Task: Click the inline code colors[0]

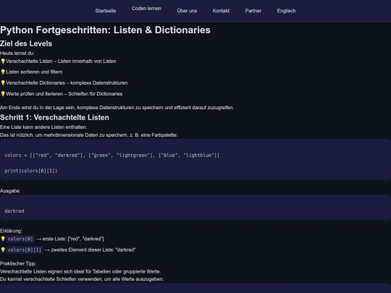Action: (20, 239)
